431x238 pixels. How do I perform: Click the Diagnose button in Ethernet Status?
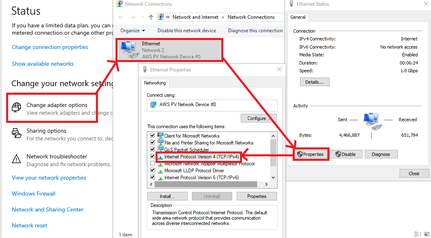pyautogui.click(x=381, y=154)
